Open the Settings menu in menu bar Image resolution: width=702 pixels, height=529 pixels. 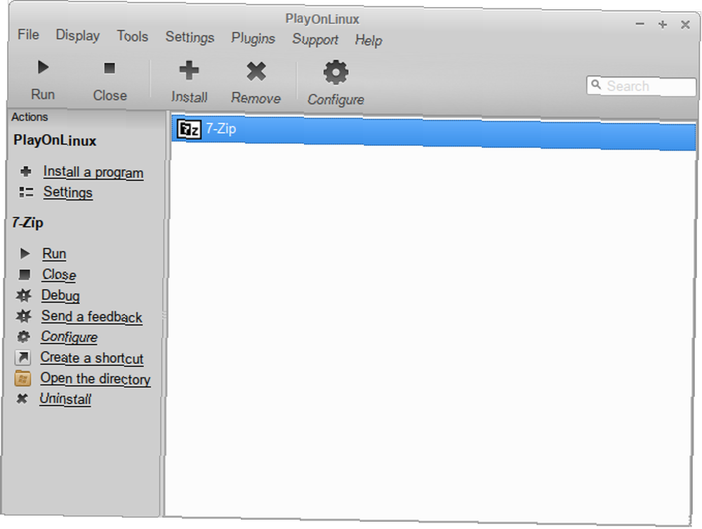tap(190, 37)
